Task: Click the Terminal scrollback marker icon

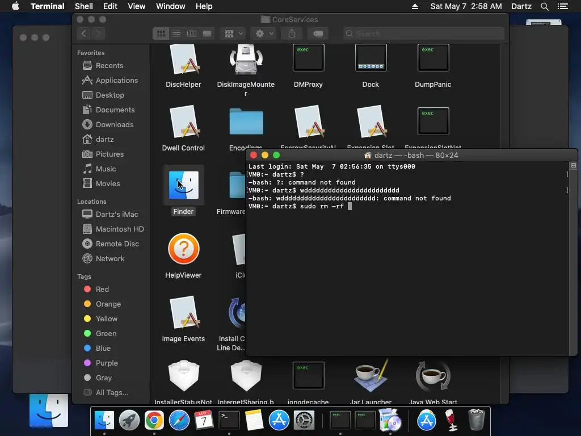Action: (573, 165)
